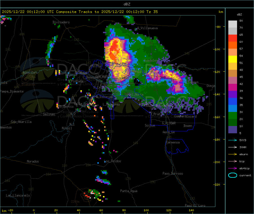Click the Divisadero map label
254x214 pixels.
(61, 22)
